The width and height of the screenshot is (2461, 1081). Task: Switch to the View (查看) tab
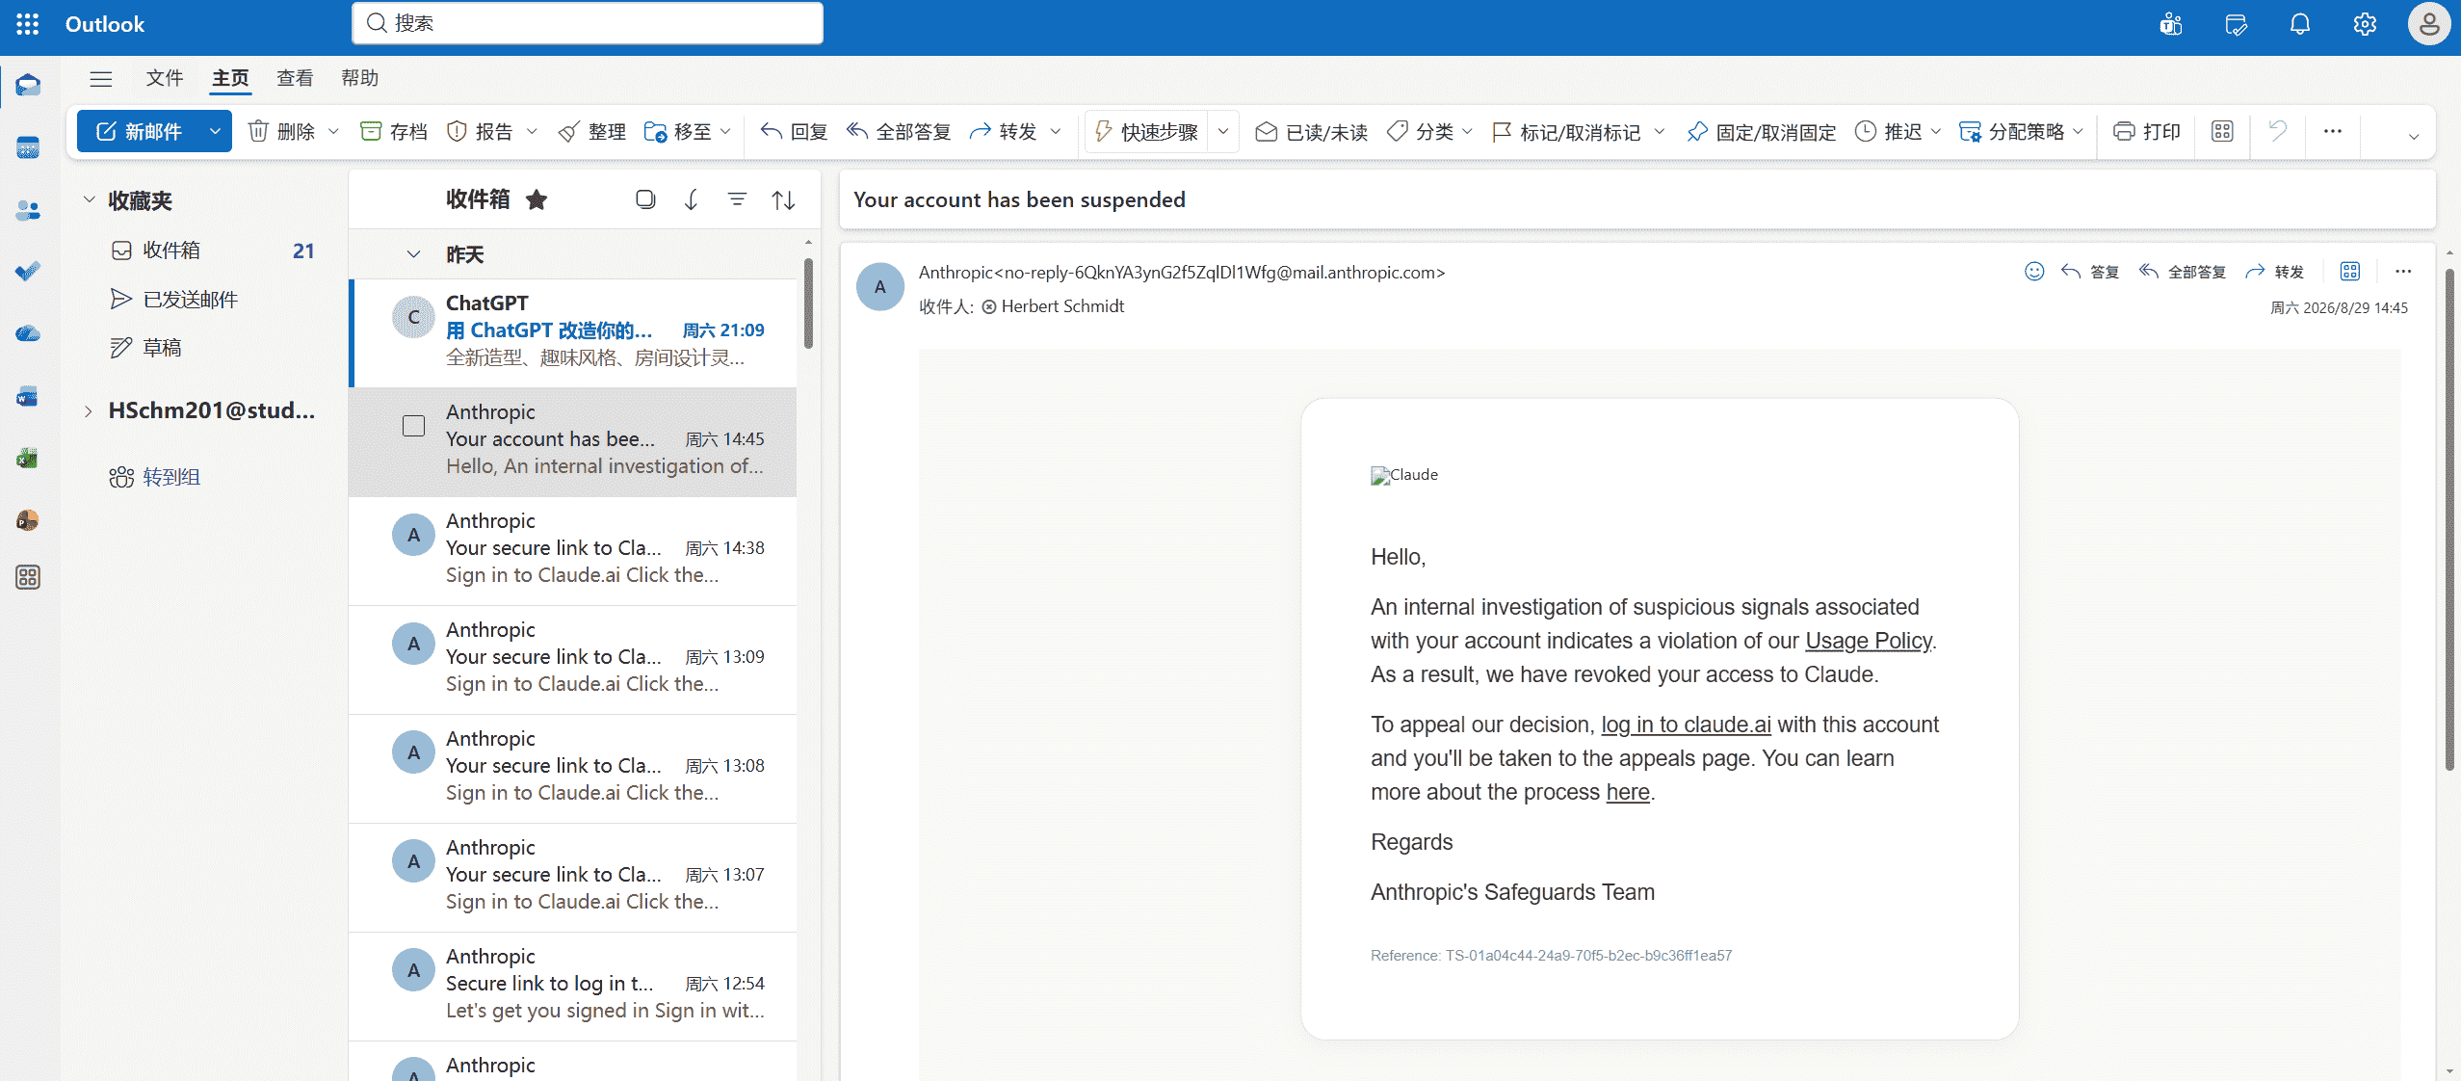pos(295,78)
